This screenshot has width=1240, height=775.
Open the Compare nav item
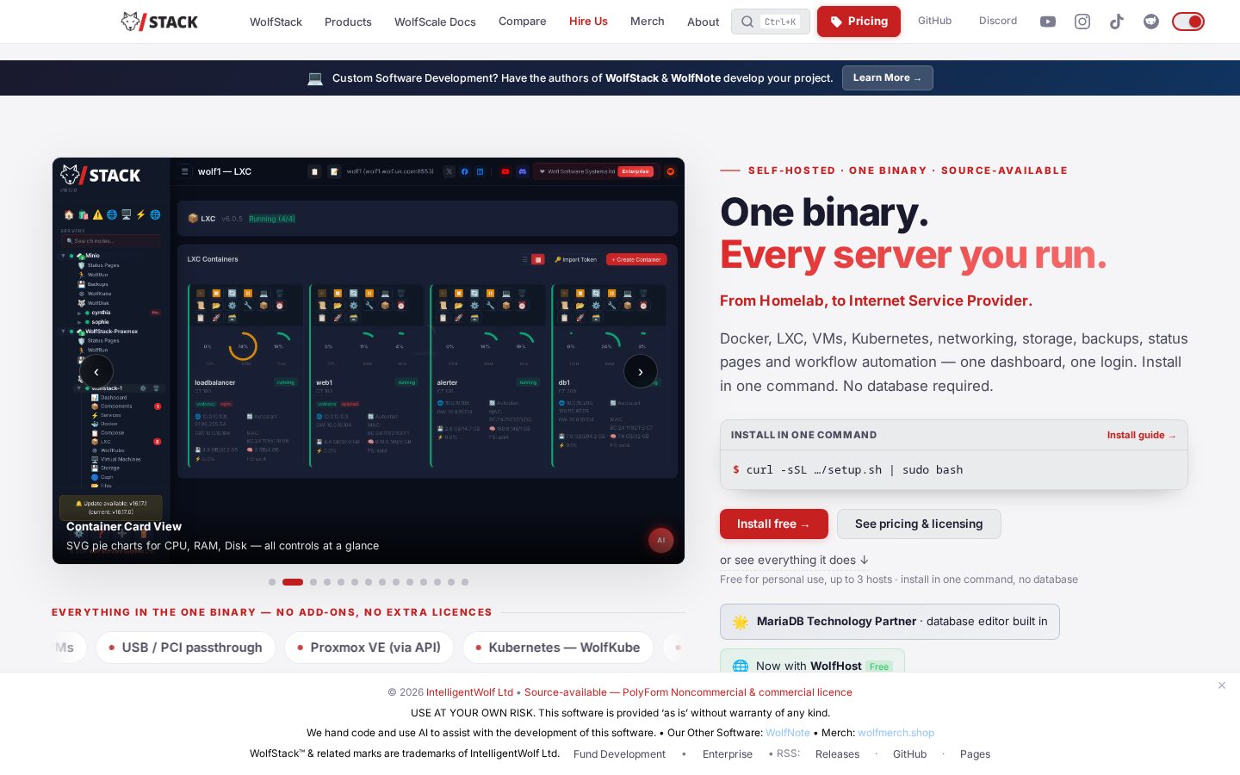click(x=523, y=21)
